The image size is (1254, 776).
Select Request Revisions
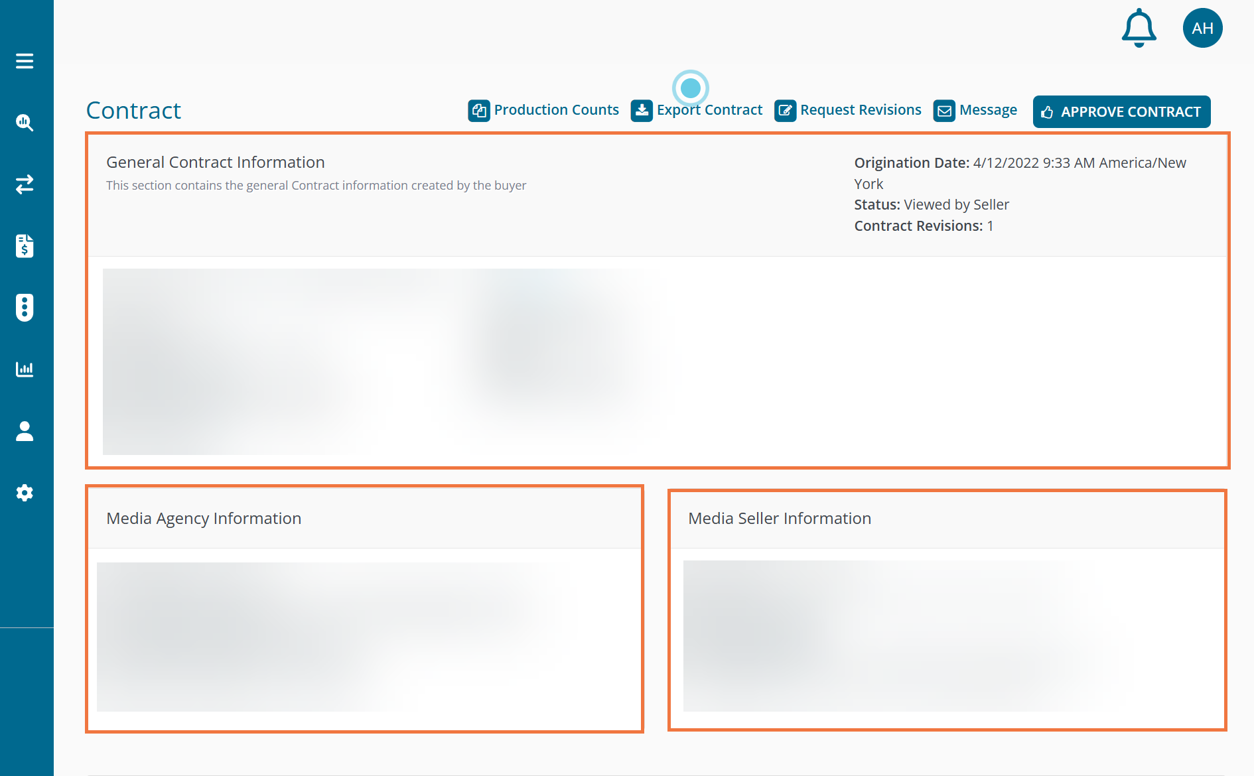coord(861,110)
